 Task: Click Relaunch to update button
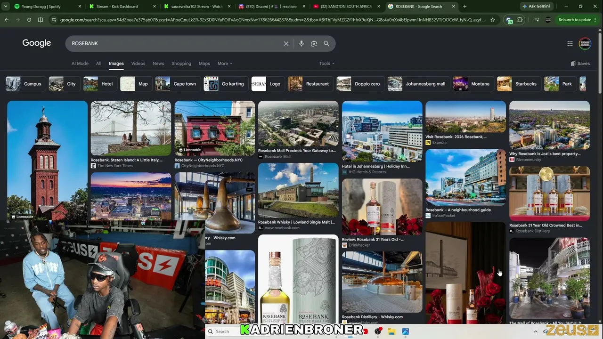575,20
